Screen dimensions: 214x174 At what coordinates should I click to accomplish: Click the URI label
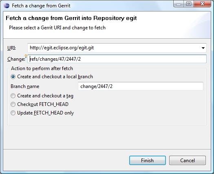[x=11, y=48]
